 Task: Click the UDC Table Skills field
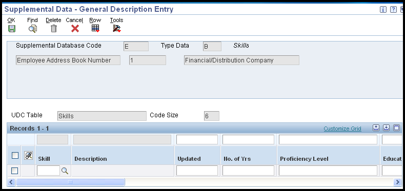pos(102,116)
